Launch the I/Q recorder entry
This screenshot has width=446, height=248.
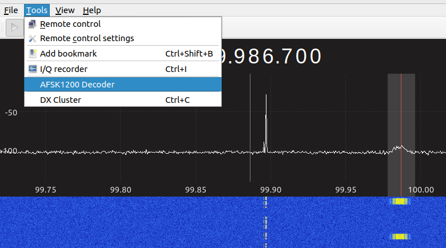pyautogui.click(x=64, y=69)
